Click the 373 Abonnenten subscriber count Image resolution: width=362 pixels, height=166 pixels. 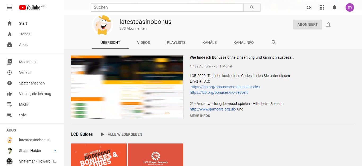133,28
